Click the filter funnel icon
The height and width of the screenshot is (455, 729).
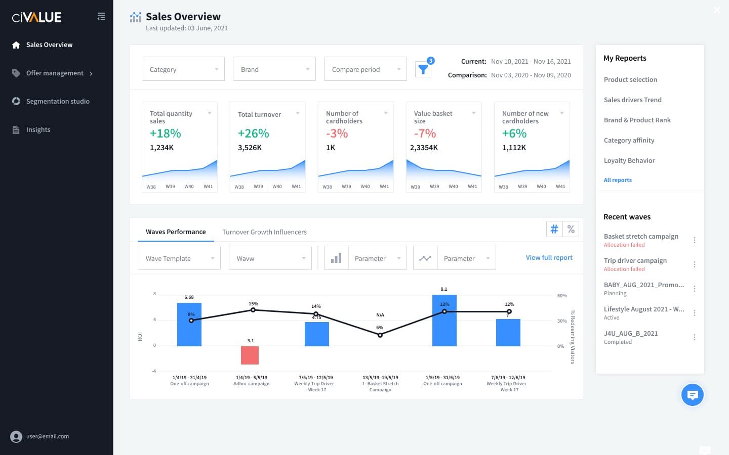tap(423, 70)
